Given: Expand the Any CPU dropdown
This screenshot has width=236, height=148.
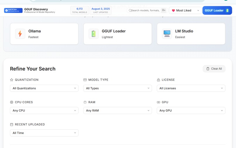Looking at the screenshot, I should tap(44, 110).
